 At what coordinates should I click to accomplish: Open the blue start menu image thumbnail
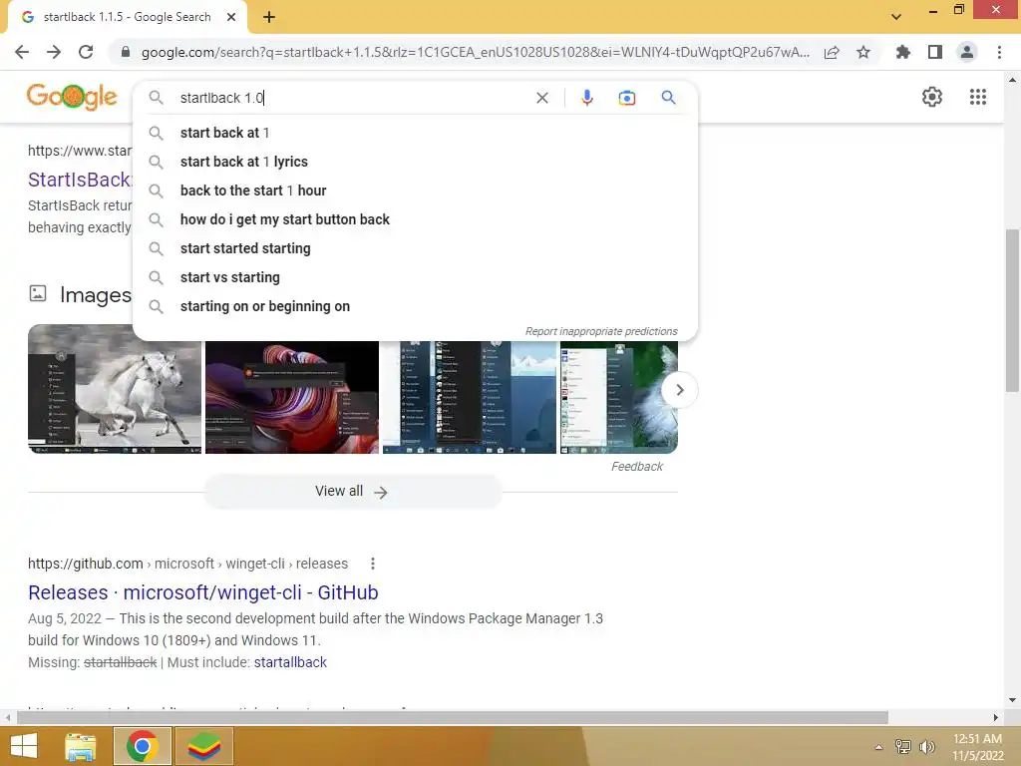click(470, 397)
